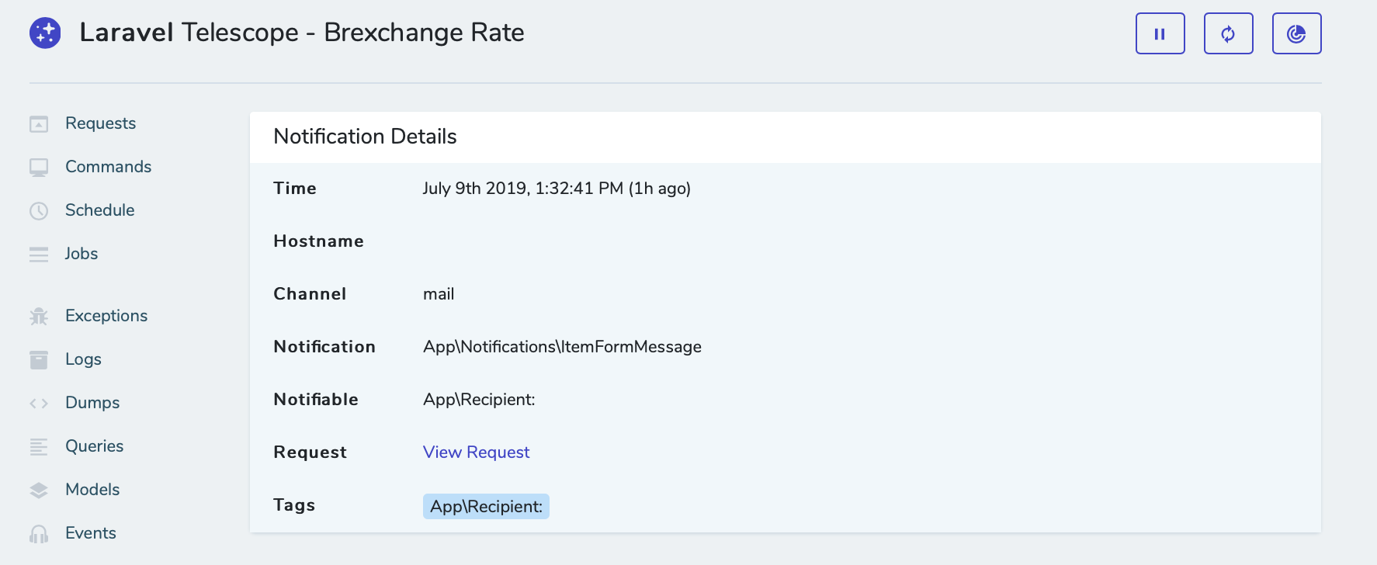This screenshot has width=1377, height=565.
Task: Open the Events page
Action: [90, 533]
